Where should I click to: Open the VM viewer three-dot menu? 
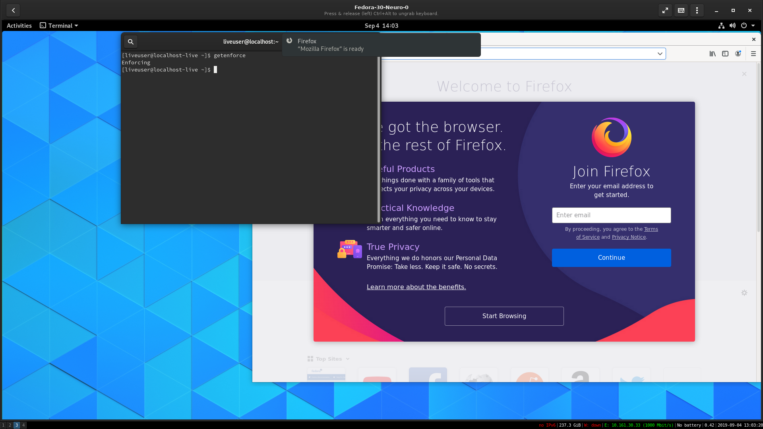click(697, 10)
